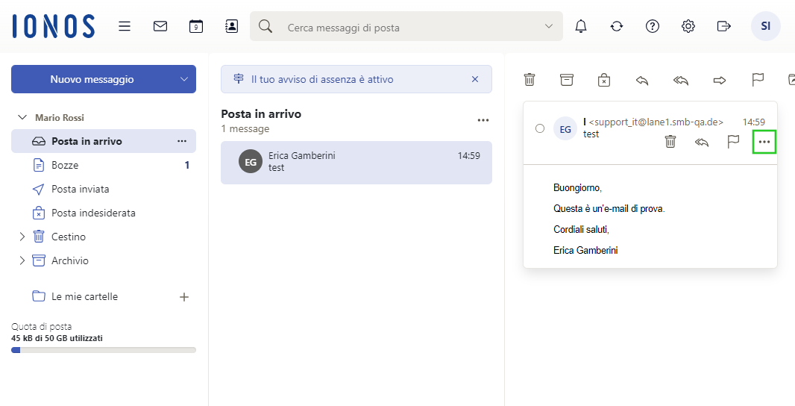Forward the email with arrow icon
Image resolution: width=795 pixels, height=406 pixels.
pyautogui.click(x=720, y=80)
